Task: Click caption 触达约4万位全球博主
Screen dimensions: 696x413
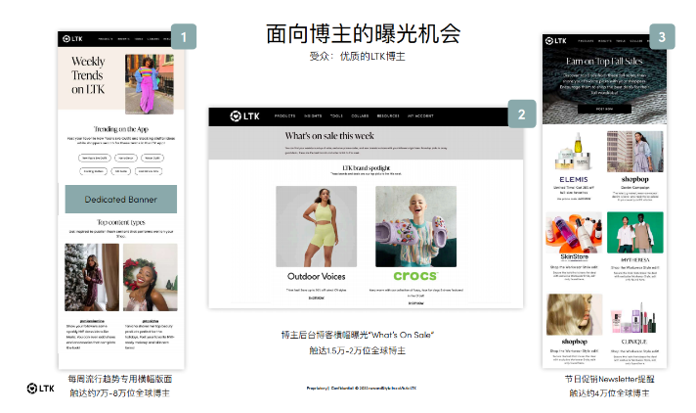Action: pos(609,393)
